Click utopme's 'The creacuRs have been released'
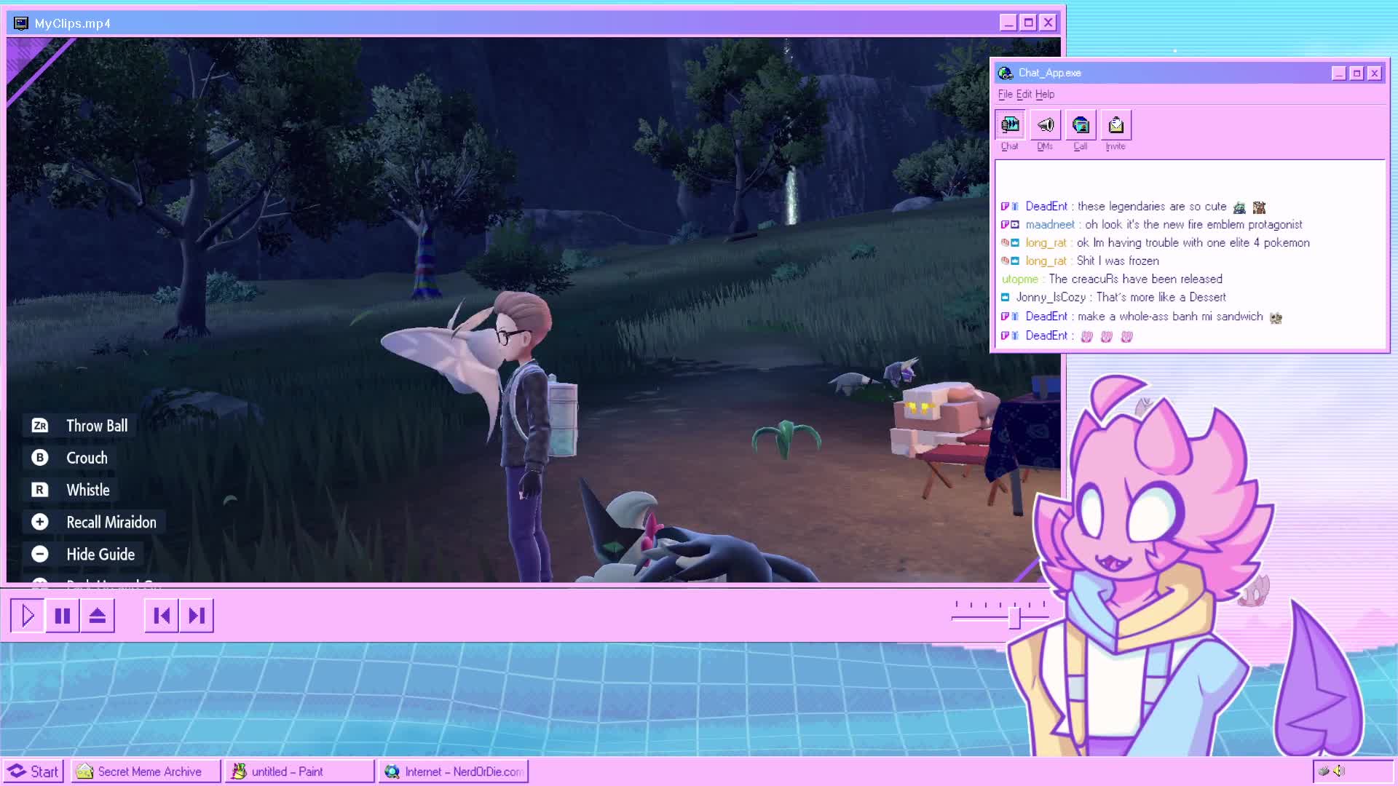 [x=1112, y=279]
